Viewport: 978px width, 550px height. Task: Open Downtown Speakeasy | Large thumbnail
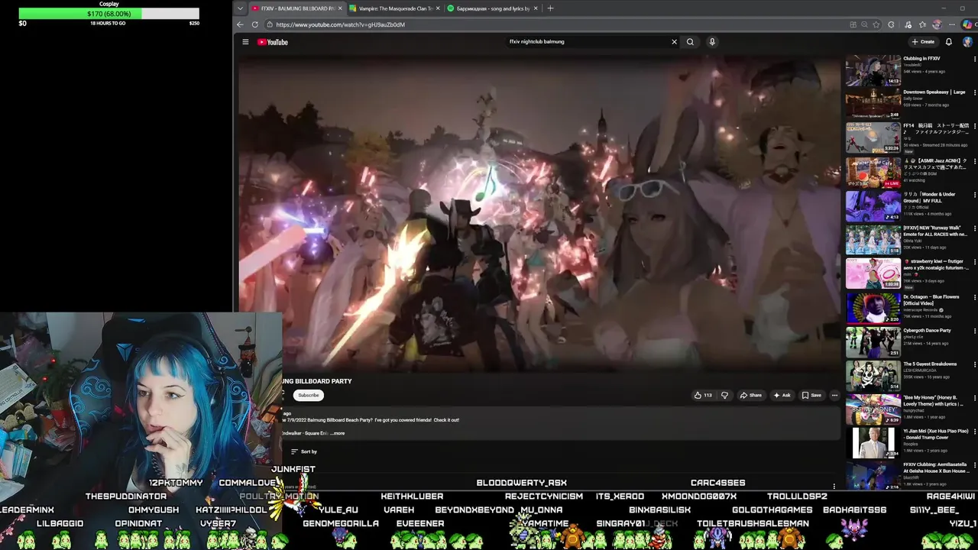[x=873, y=104]
